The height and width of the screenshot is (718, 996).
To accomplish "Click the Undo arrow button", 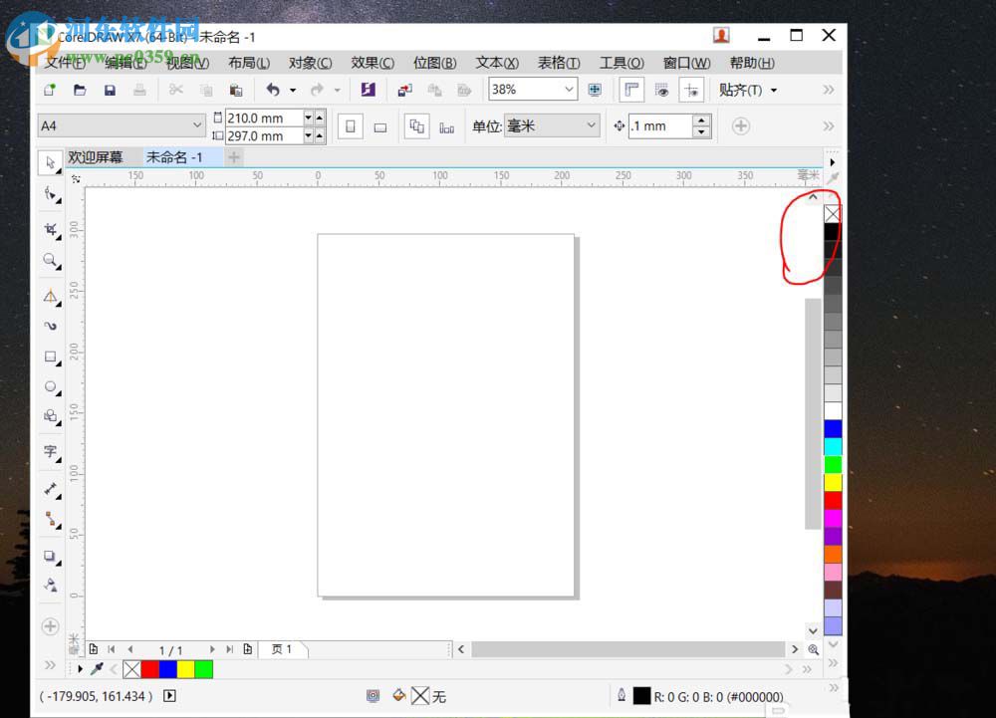I will [273, 90].
